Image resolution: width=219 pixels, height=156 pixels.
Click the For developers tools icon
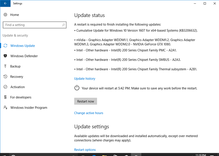[x=5, y=97]
